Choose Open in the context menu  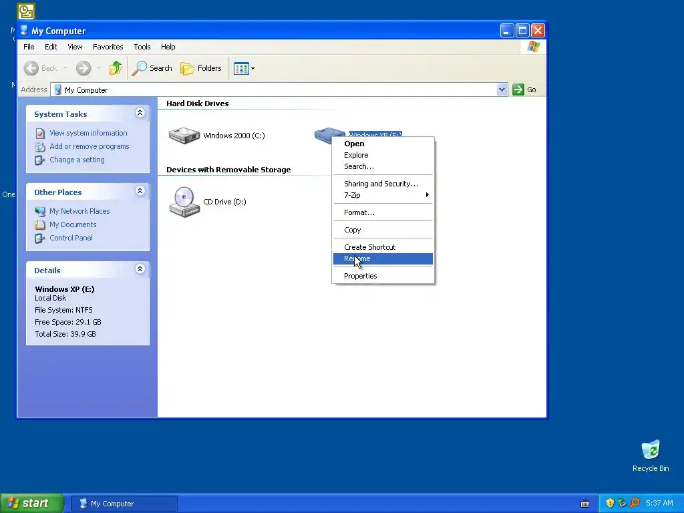tap(383, 144)
